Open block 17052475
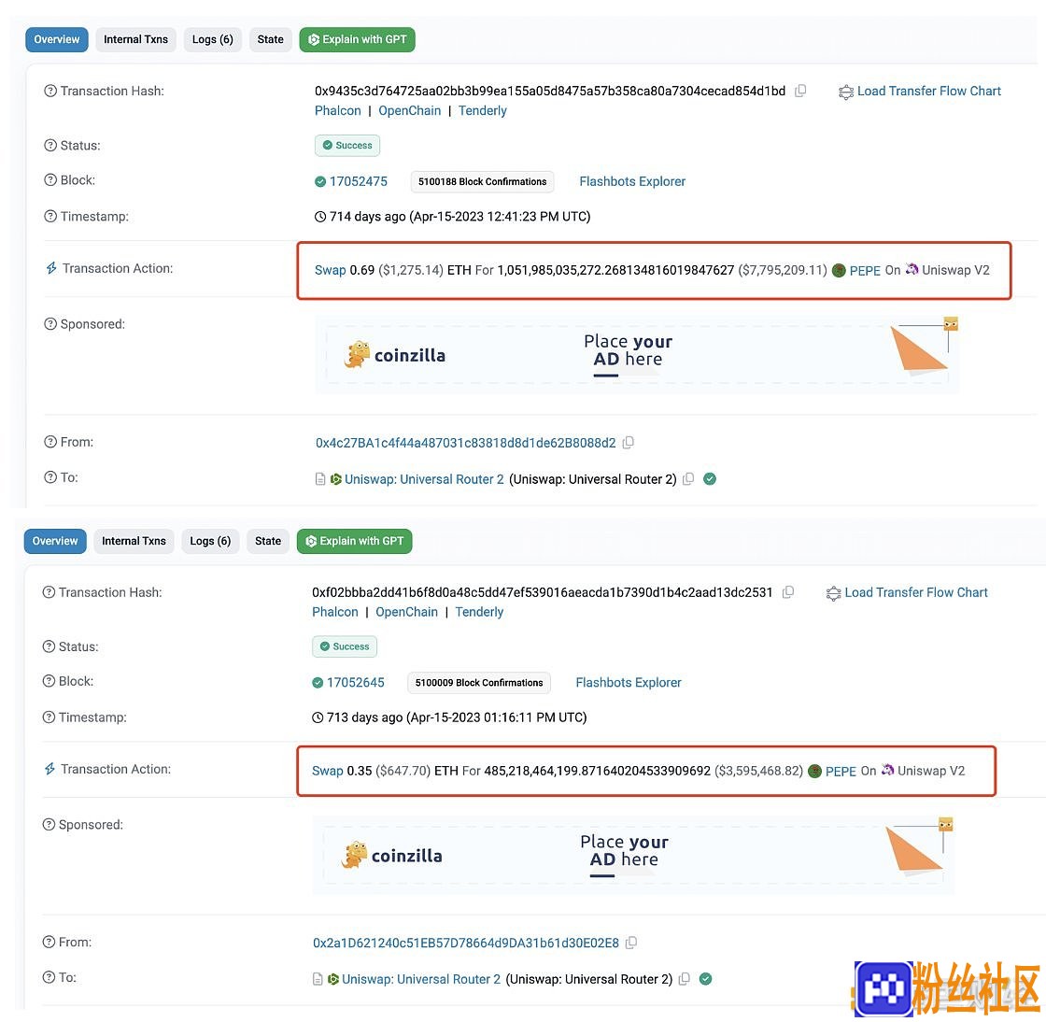The image size is (1046, 1022). click(x=359, y=181)
